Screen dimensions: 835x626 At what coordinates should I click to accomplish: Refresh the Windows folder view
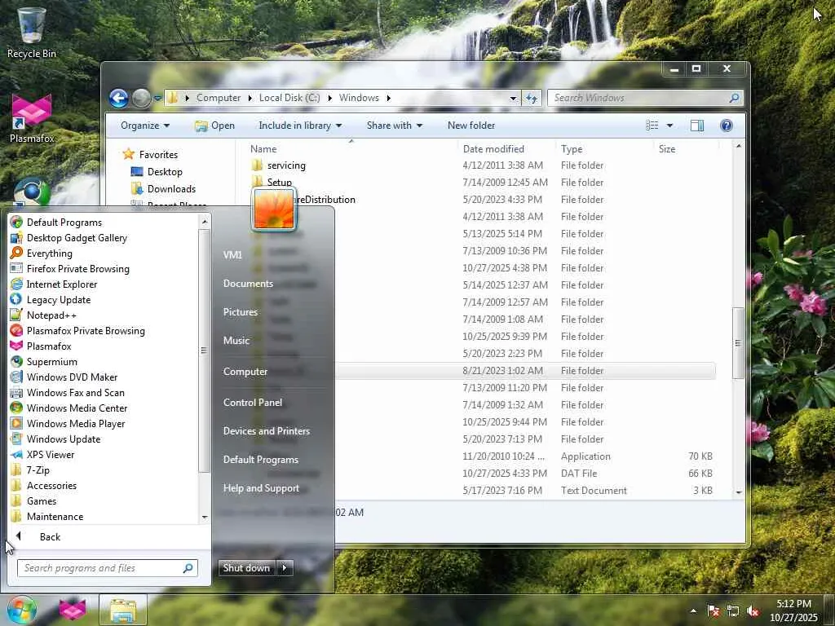532,98
